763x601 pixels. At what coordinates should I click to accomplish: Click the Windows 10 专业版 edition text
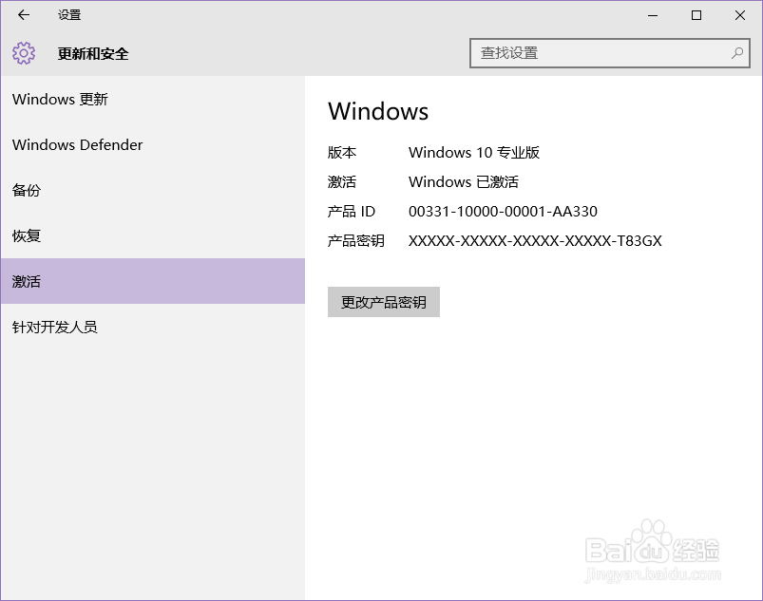(474, 153)
